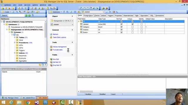Viewport: 188px width, 105px height.
Task: Enable Identity checkbox for Eselon field
Action: (x=142, y=32)
